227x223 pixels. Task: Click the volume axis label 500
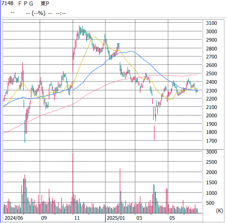pyautogui.click(x=210, y=203)
